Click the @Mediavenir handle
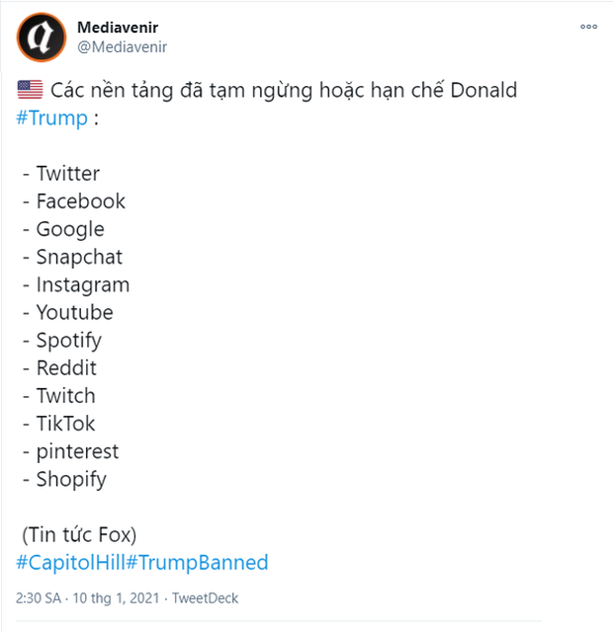The height and width of the screenshot is (632, 613). 124,45
